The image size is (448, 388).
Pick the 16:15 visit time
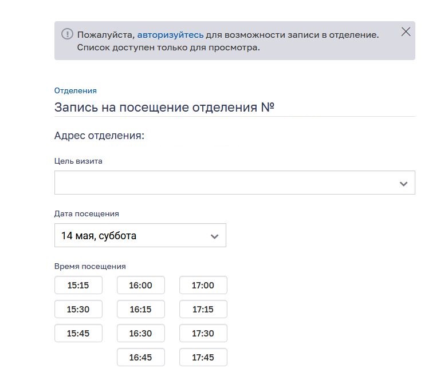pyautogui.click(x=141, y=309)
